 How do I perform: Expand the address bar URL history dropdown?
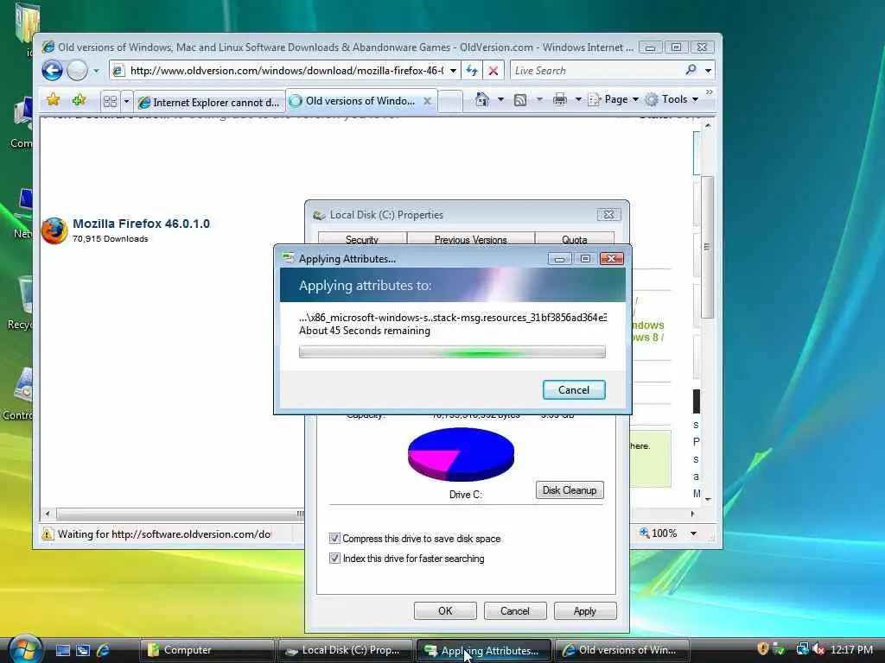[x=453, y=71]
